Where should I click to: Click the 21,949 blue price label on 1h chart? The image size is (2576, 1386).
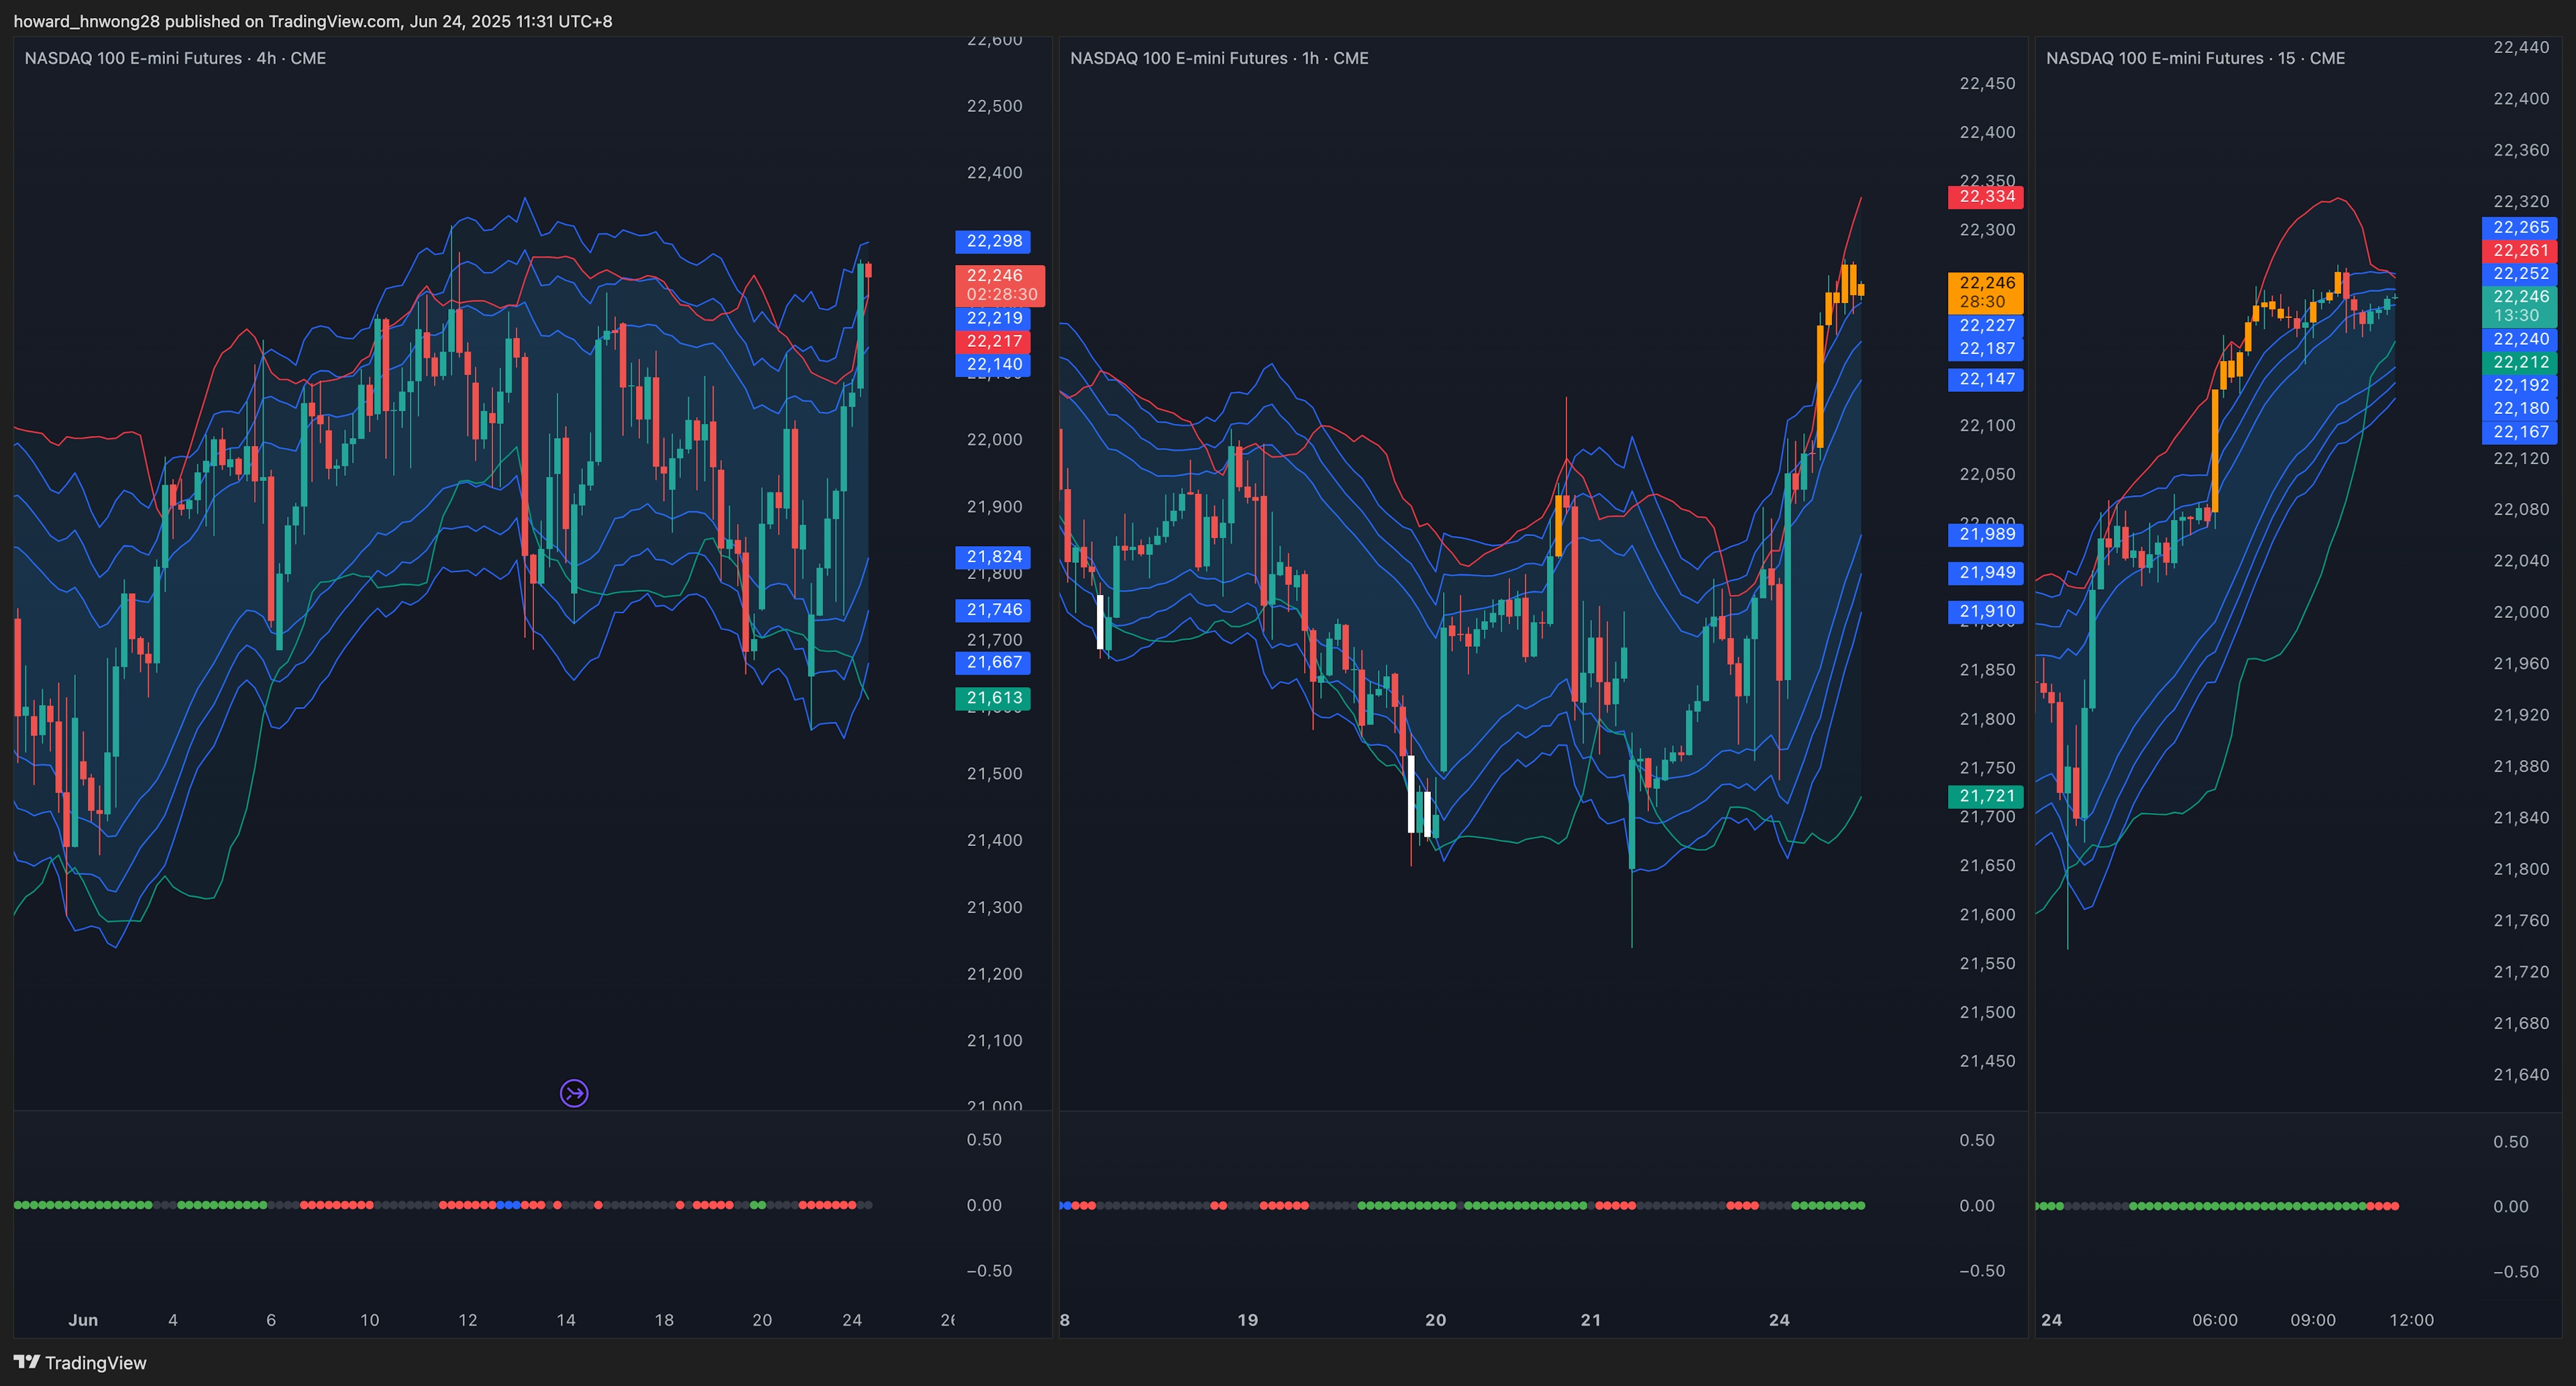pyautogui.click(x=1986, y=573)
